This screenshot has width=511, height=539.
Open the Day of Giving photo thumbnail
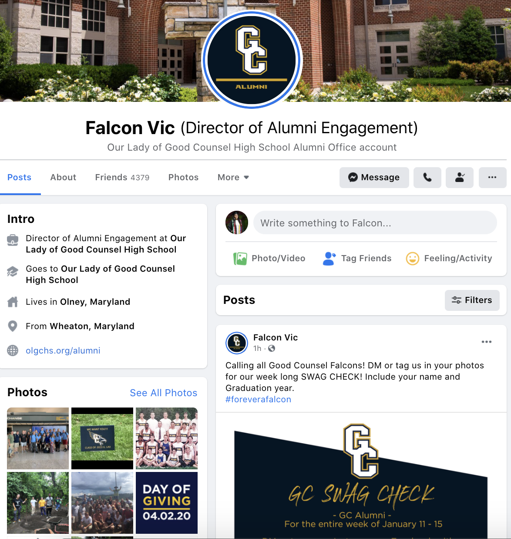[167, 503]
